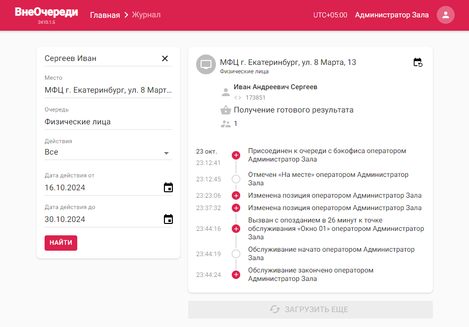The image size is (469, 327).
Task: Open the Место field with МФЦ г. Екатеринбург
Action: tap(108, 90)
